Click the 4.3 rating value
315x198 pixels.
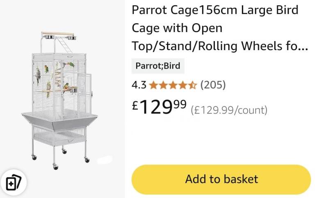(x=139, y=85)
